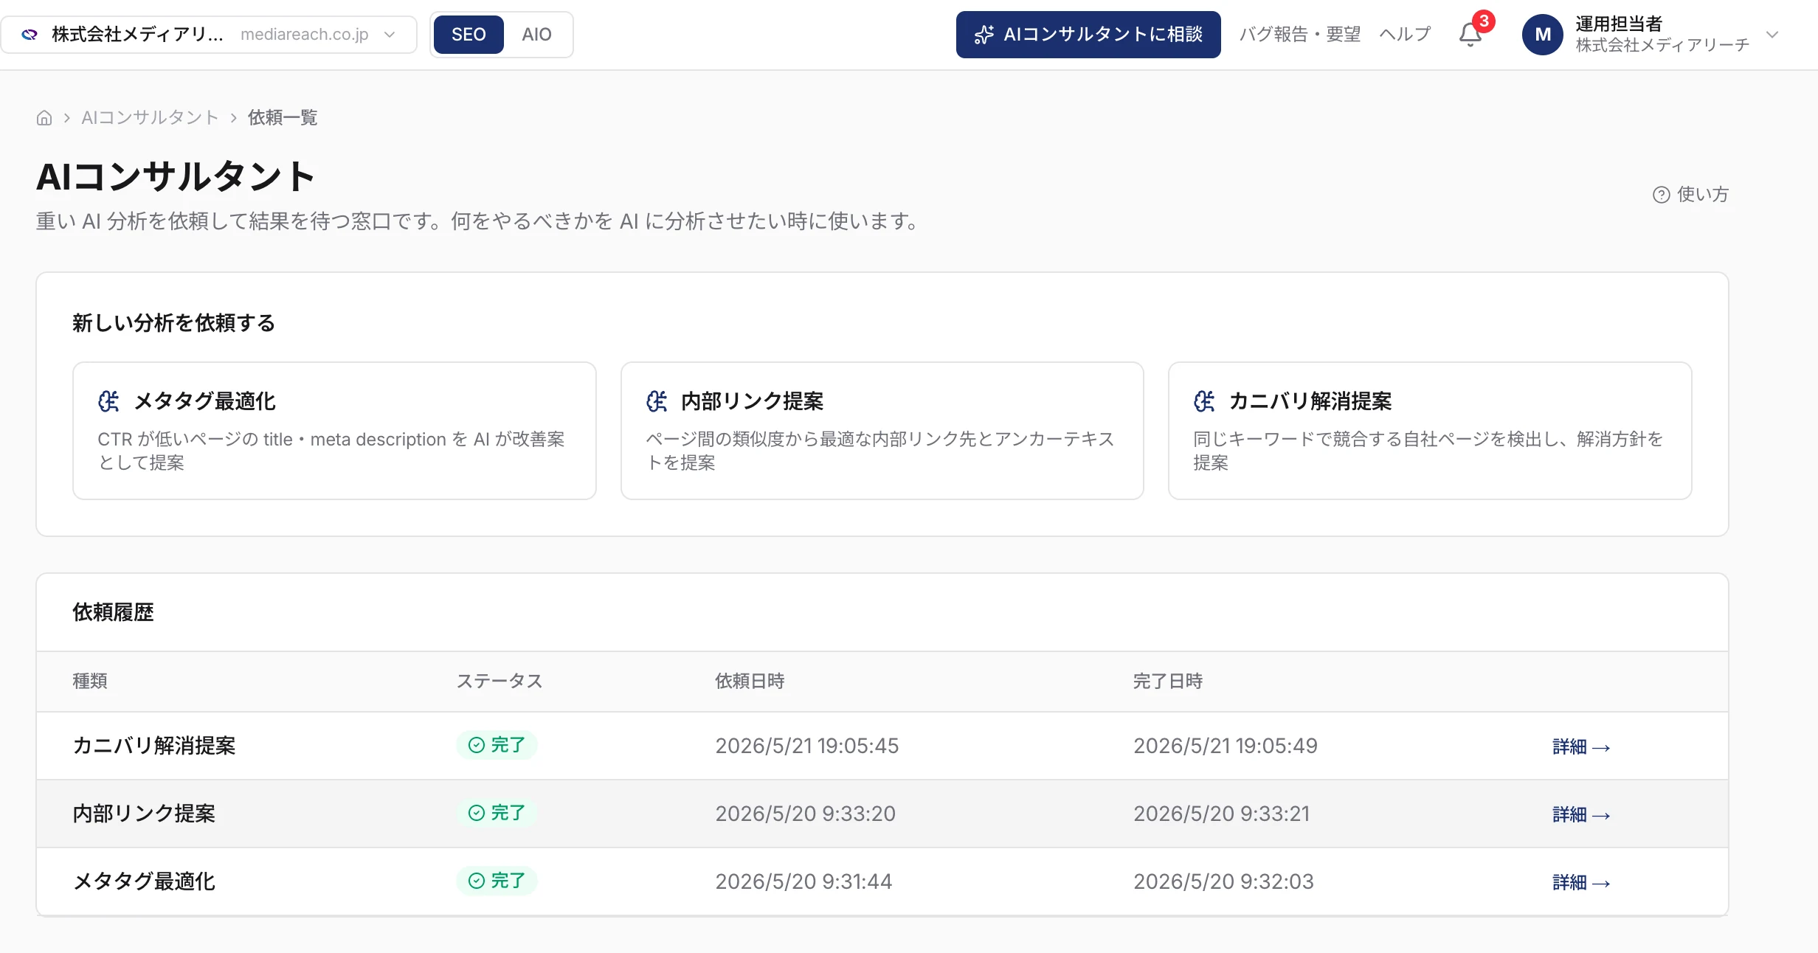Click AIコンサルタントに相談 button
1818x953 pixels.
[1088, 35]
